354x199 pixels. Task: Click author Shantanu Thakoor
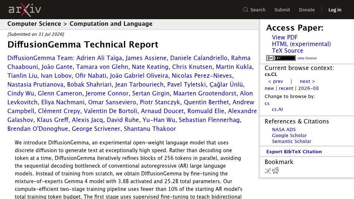pyautogui.click(x=150, y=129)
